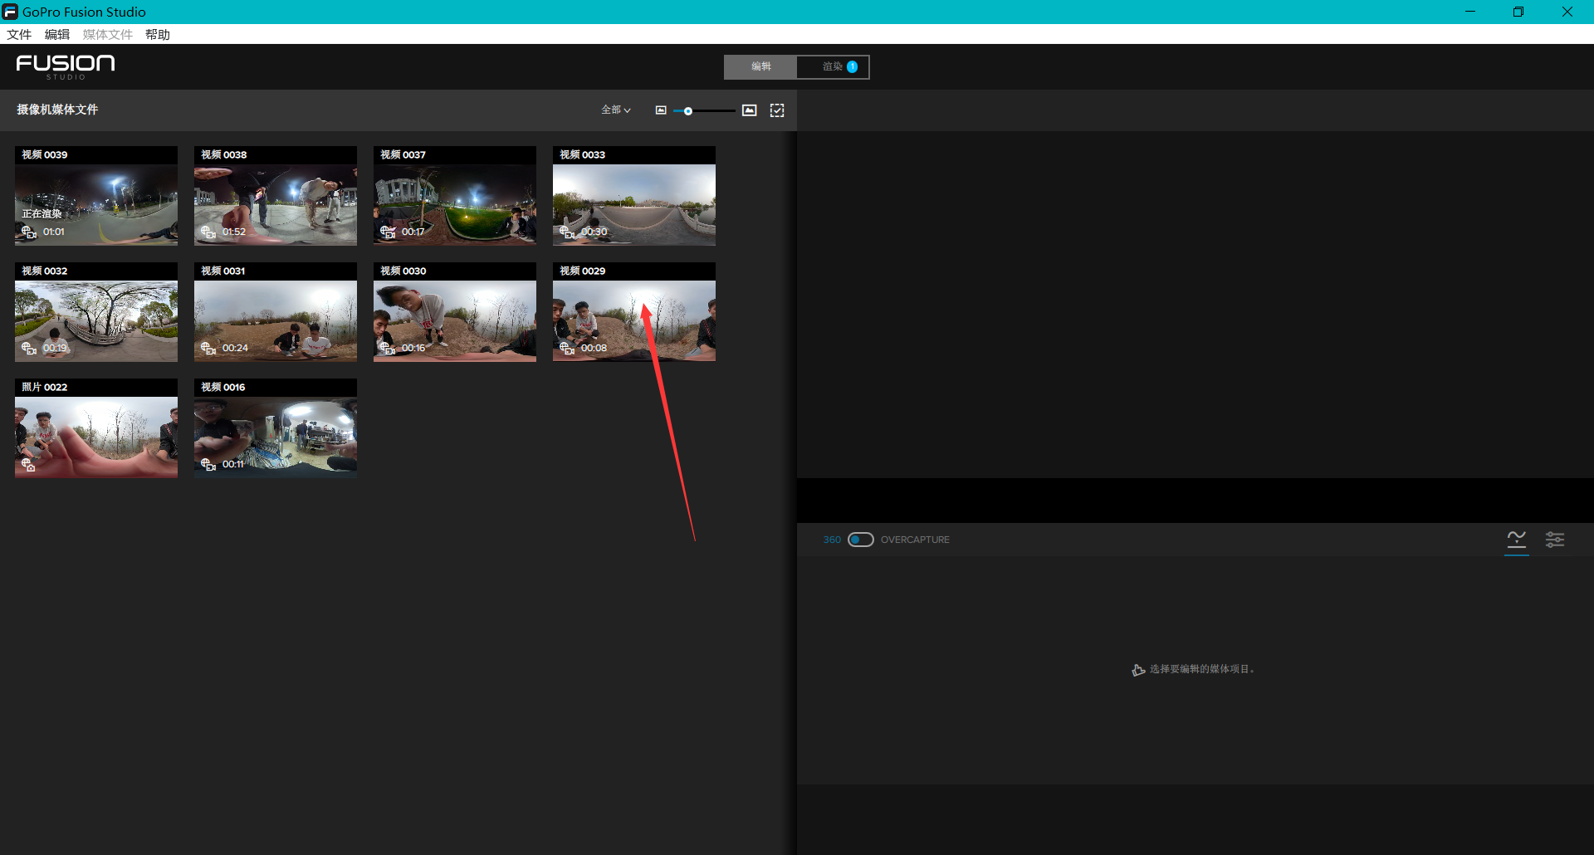Toggle the OVERCAPTURE switch
The width and height of the screenshot is (1594, 855).
(861, 540)
